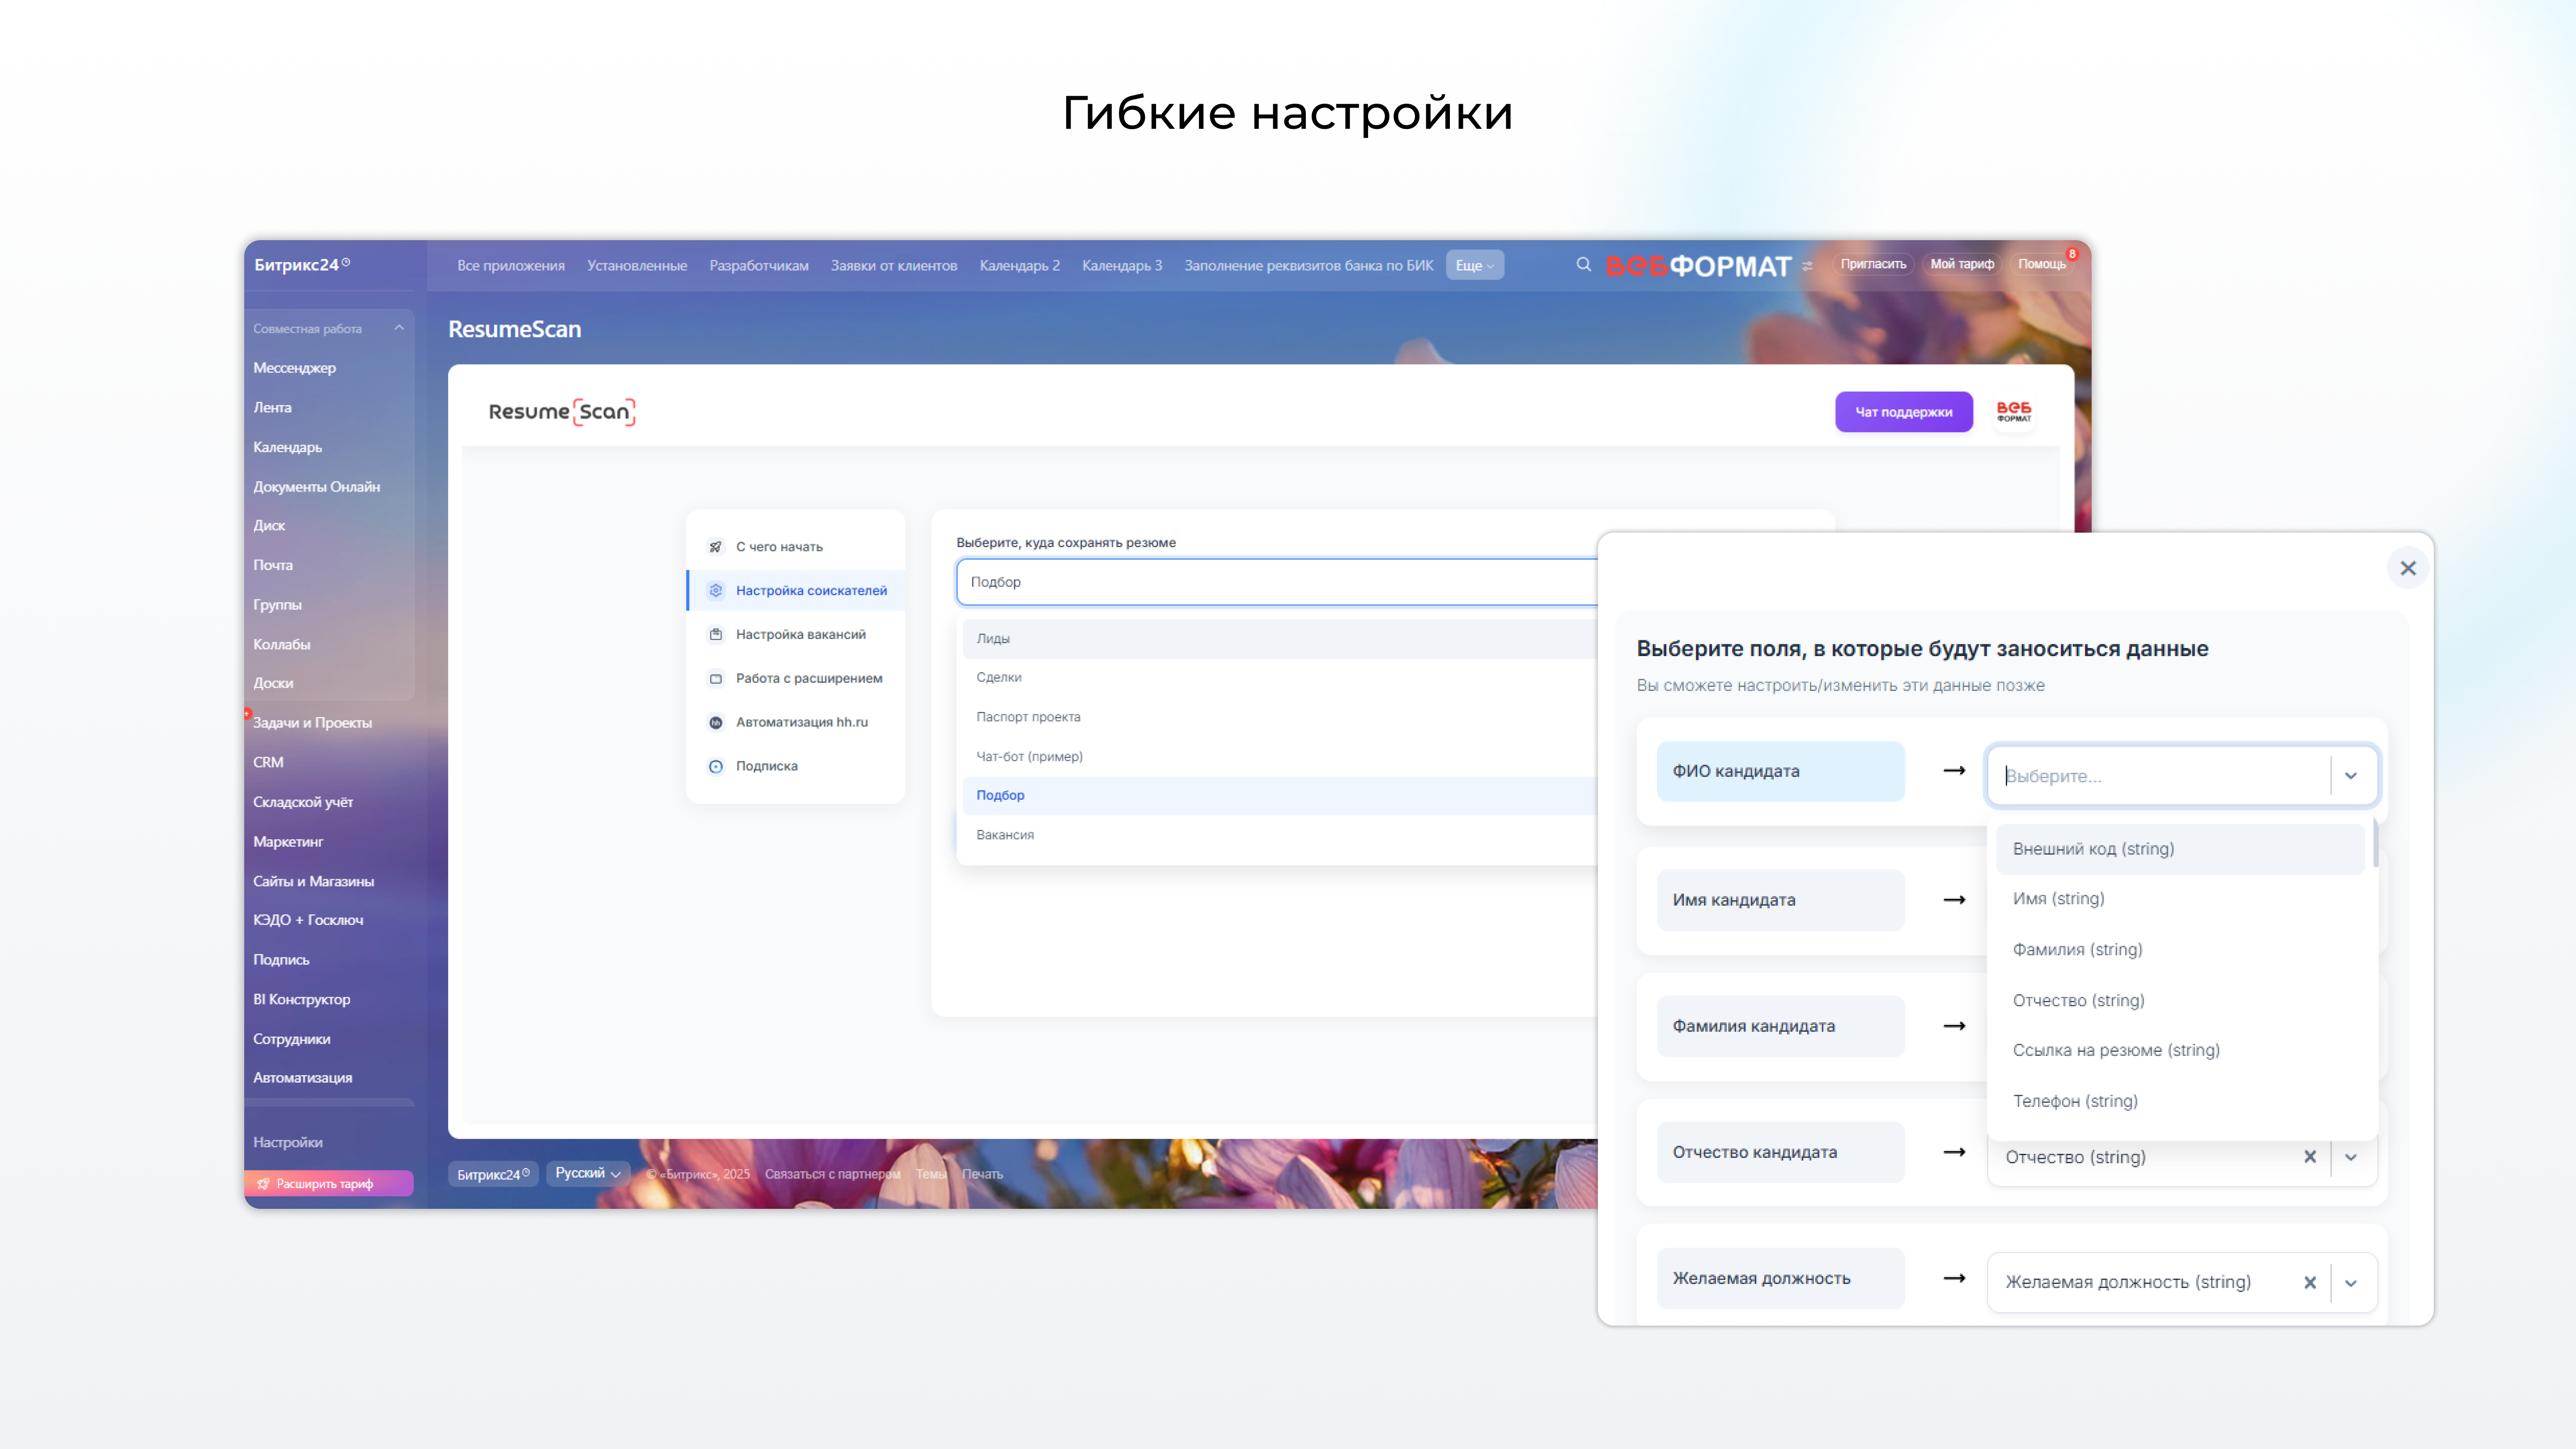Screen dimensions: 2576x1449
Task: Click the 'Расширить тариф' button
Action: point(328,1183)
